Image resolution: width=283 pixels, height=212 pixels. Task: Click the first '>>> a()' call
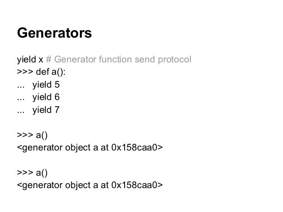click(x=32, y=135)
